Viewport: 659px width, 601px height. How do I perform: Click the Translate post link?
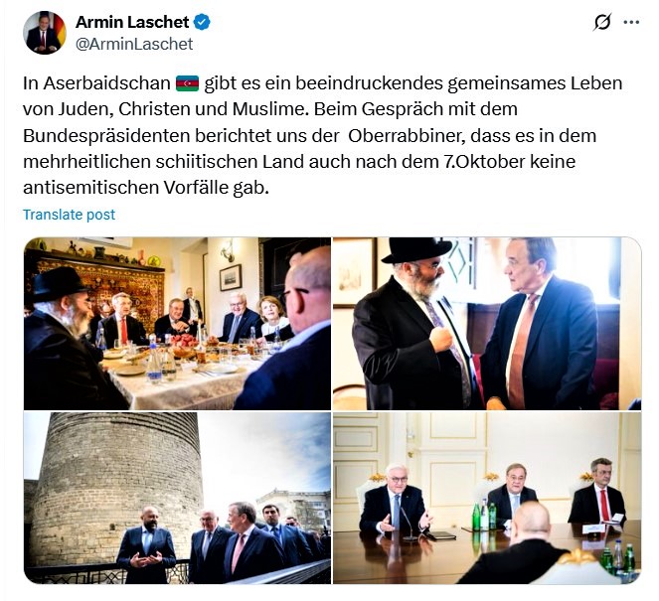(69, 215)
